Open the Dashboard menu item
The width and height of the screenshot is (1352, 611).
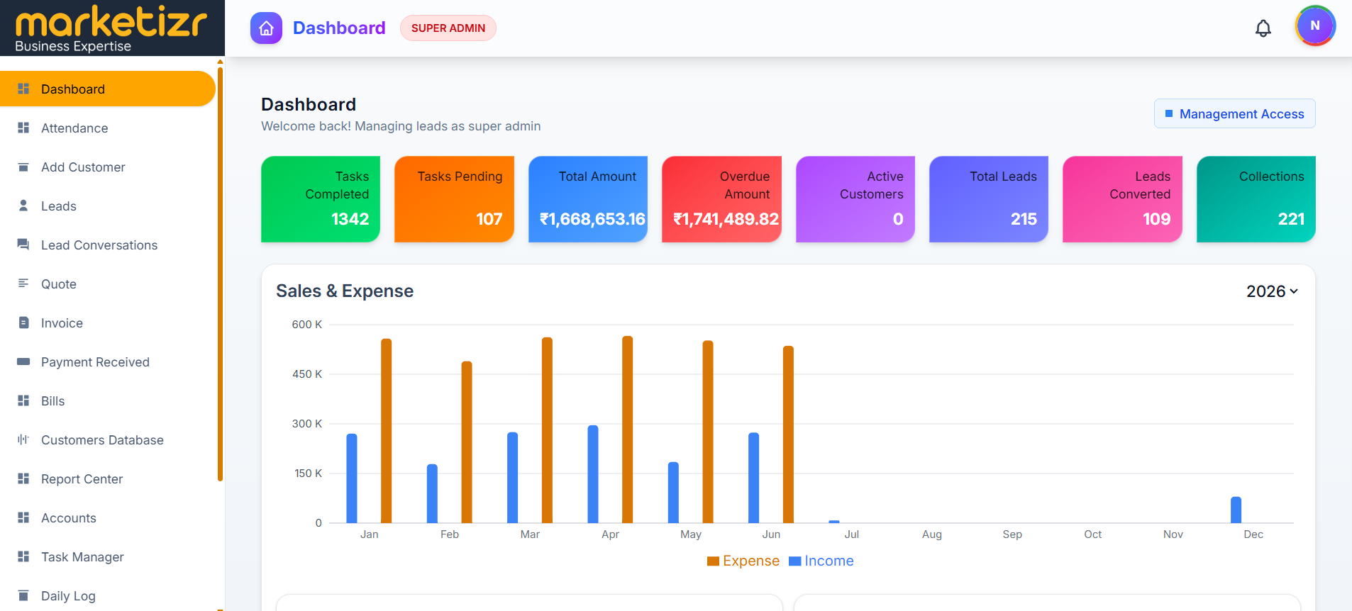(108, 89)
